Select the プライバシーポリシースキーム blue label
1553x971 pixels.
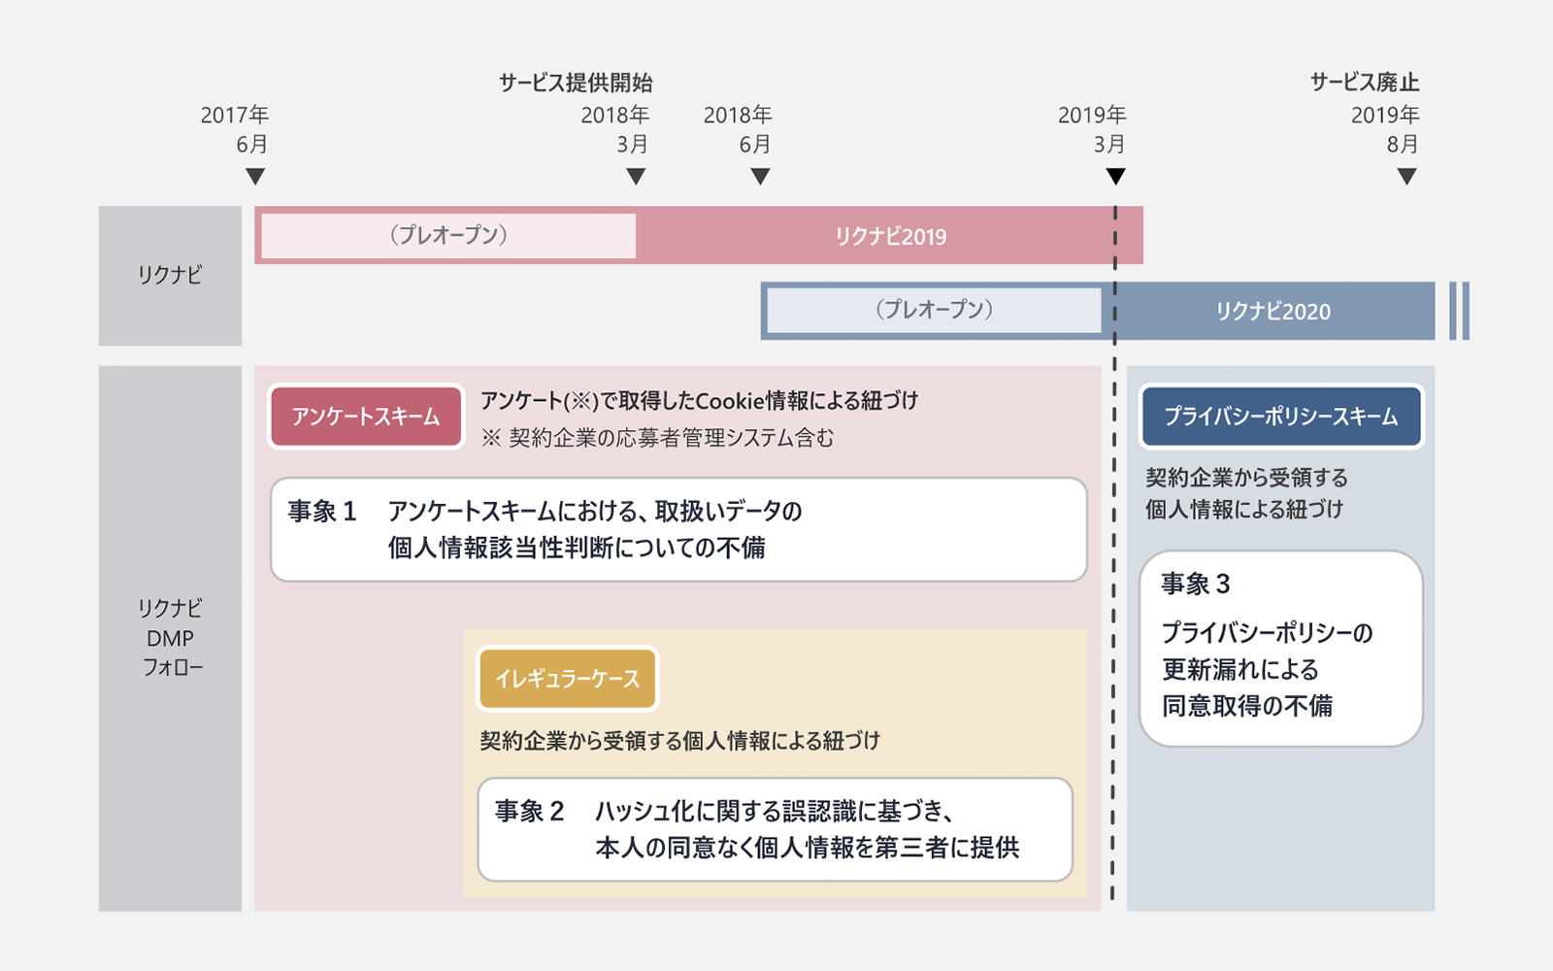(x=1281, y=417)
